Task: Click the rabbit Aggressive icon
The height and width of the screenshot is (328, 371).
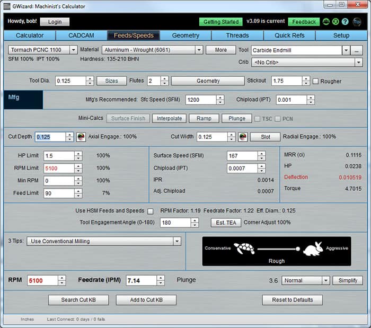Action: [313, 249]
